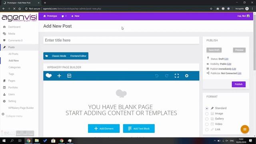Edit the Publicize connection link
The width and height of the screenshot is (256, 144).
pos(239,73)
